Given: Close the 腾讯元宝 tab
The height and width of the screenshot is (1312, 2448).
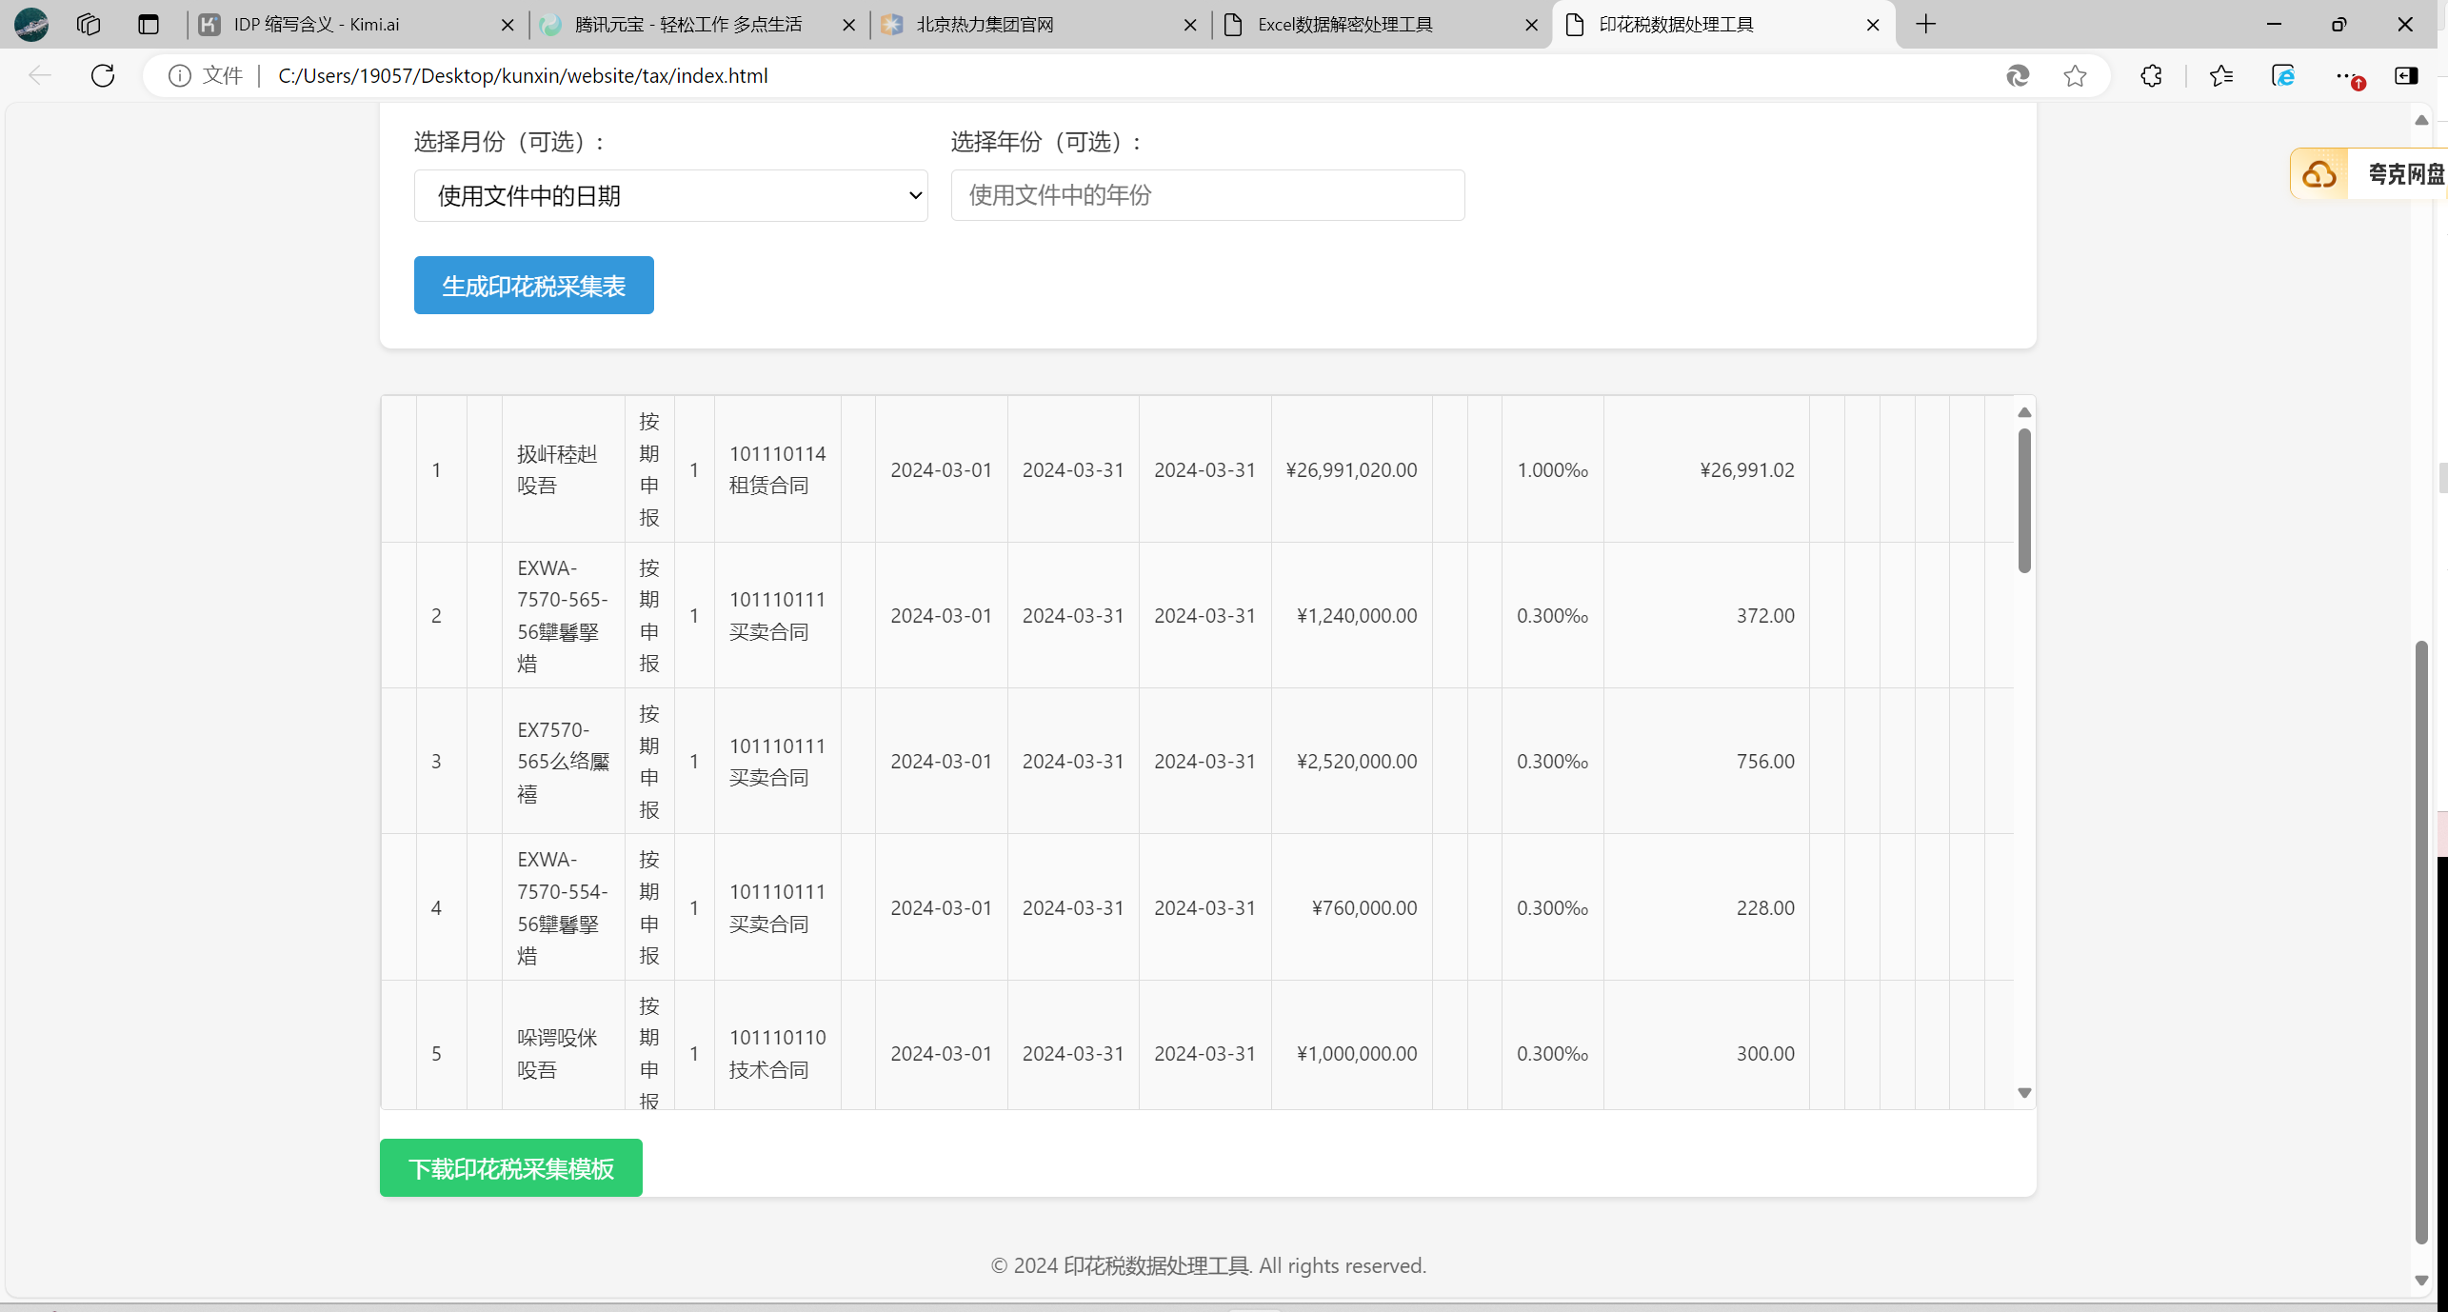Looking at the screenshot, I should coord(848,25).
